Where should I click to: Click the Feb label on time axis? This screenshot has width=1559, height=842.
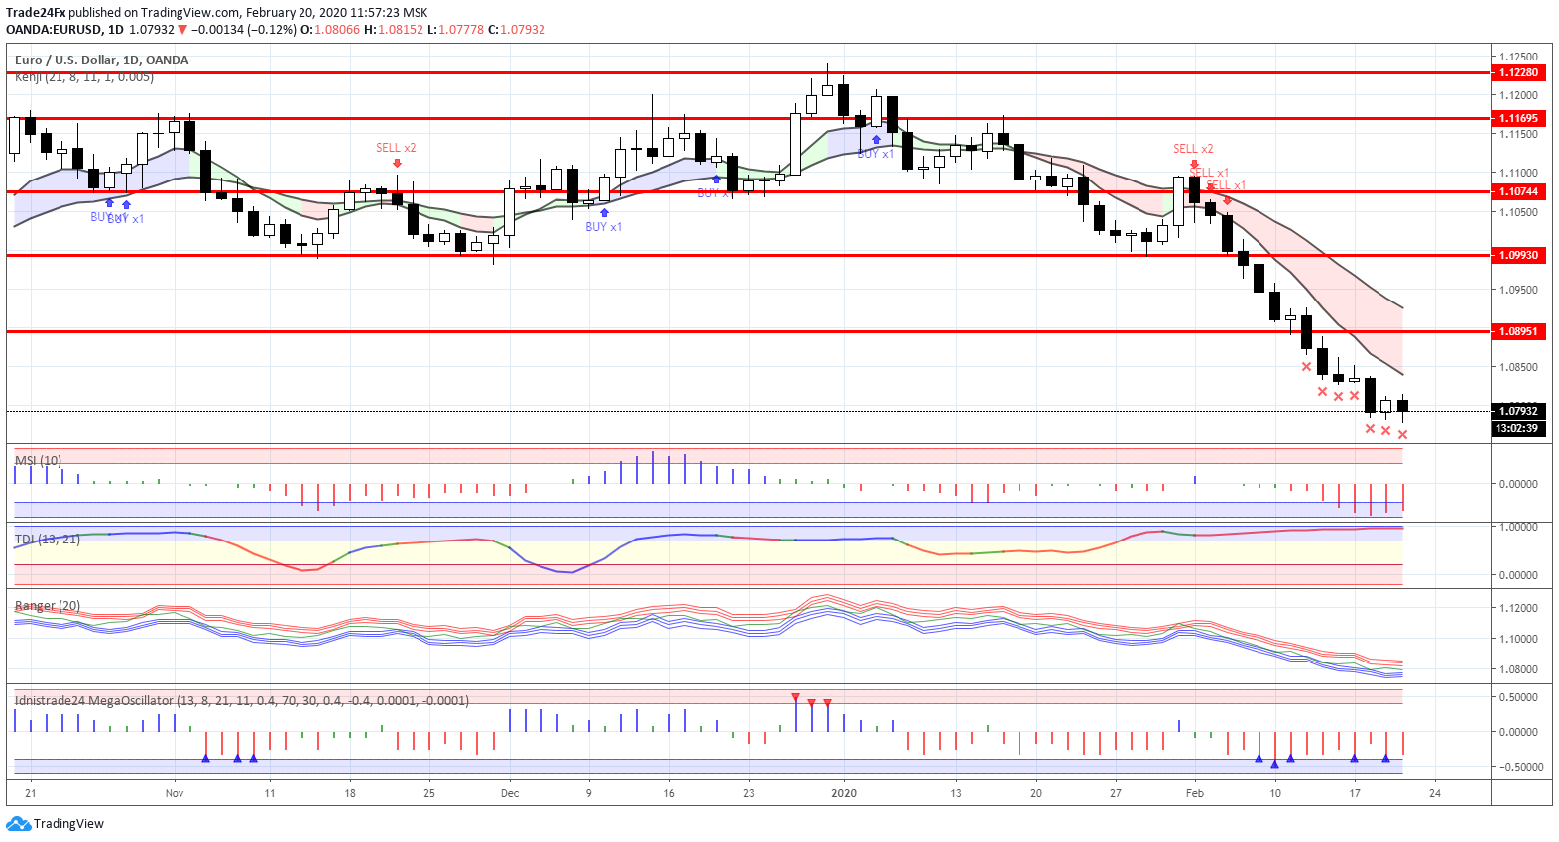(1195, 793)
